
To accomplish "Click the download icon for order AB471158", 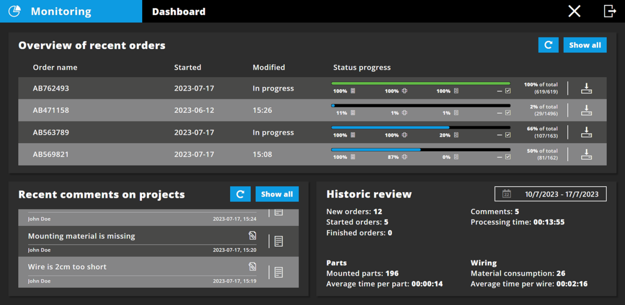I will tap(586, 110).
